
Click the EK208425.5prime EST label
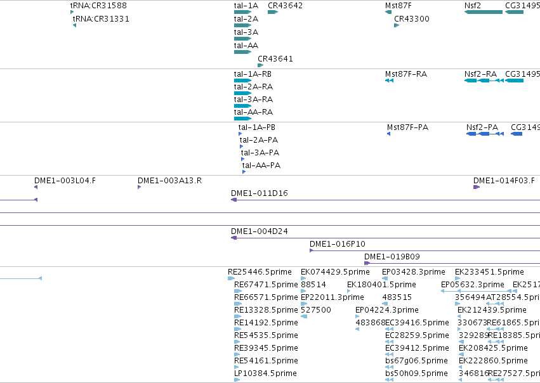point(493,348)
